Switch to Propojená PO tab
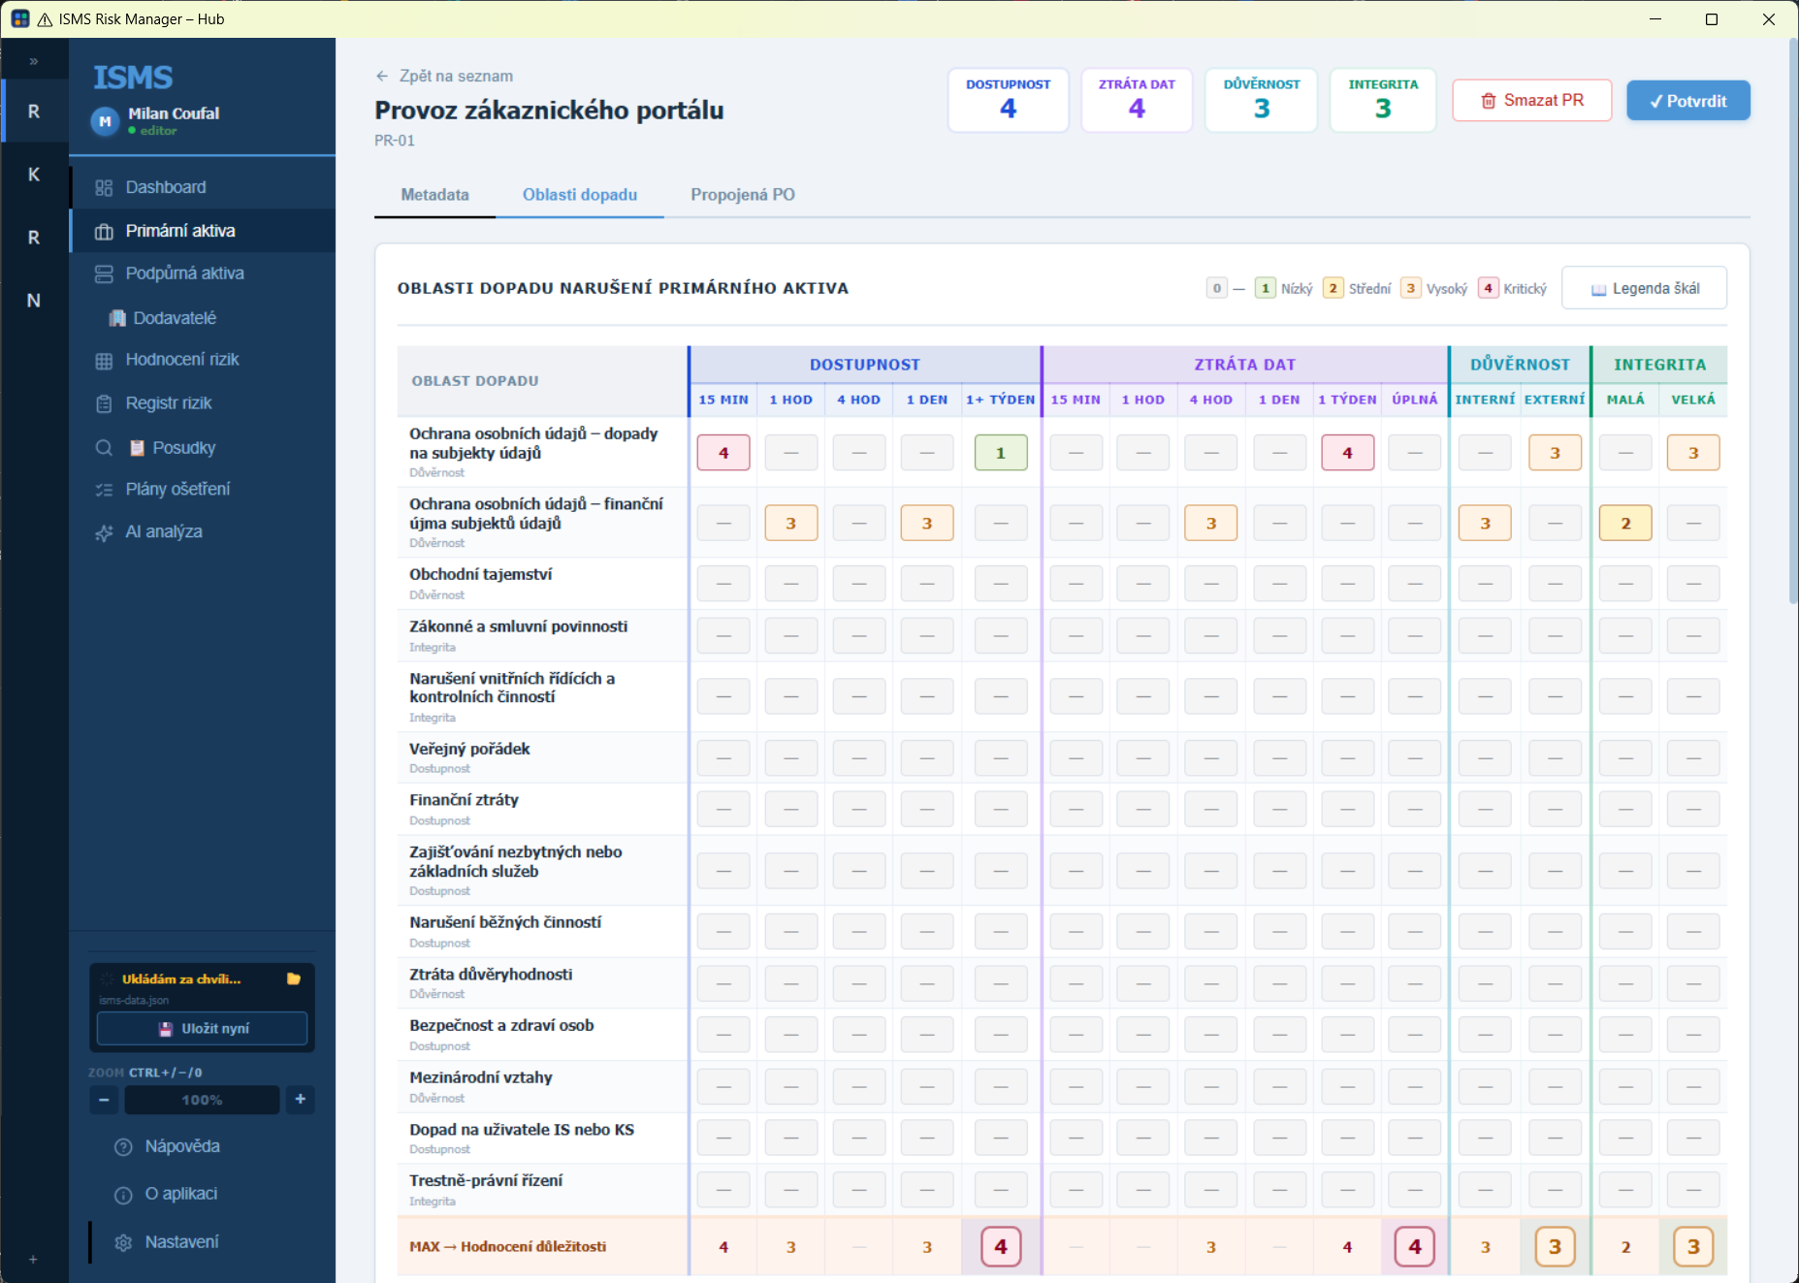The height and width of the screenshot is (1283, 1799). click(743, 195)
